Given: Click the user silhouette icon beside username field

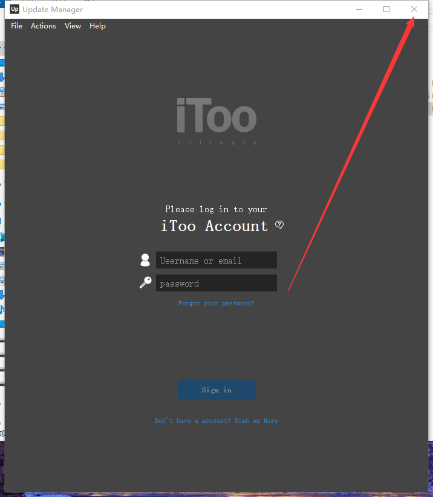Looking at the screenshot, I should [145, 260].
